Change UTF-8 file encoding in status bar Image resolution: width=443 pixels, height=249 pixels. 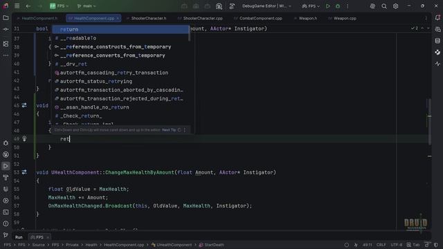tap(397, 245)
